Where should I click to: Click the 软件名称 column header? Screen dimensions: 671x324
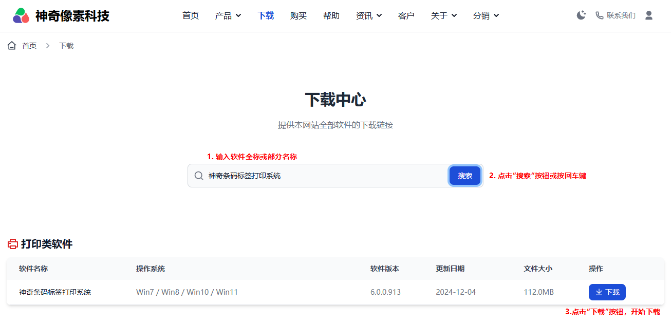33,269
